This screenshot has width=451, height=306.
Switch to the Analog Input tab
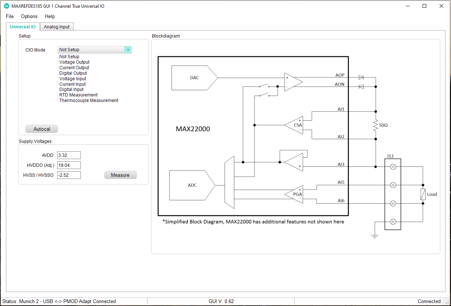click(x=57, y=27)
